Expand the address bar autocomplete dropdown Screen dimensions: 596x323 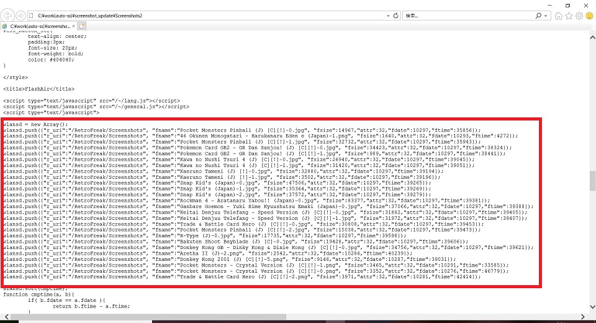click(387, 14)
